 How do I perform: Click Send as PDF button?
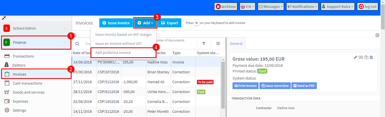(304, 86)
